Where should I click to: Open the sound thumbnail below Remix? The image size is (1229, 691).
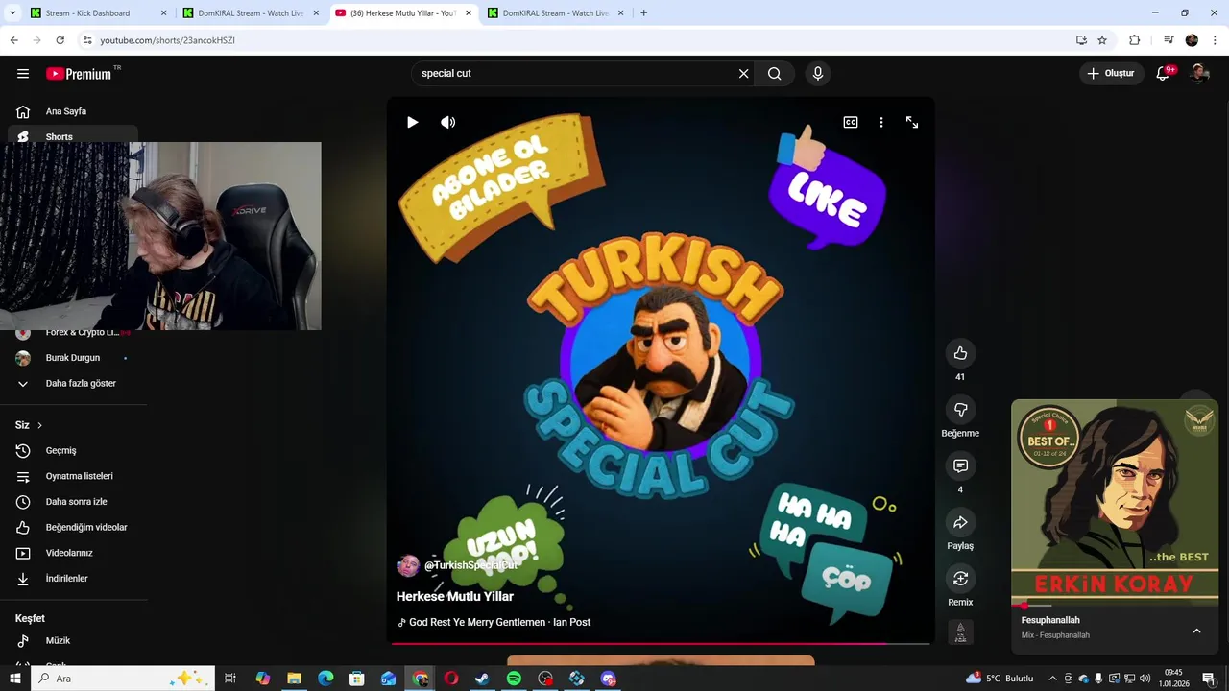click(x=960, y=631)
